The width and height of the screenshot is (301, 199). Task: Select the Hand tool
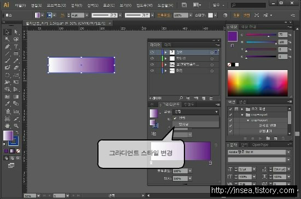tap(7, 126)
